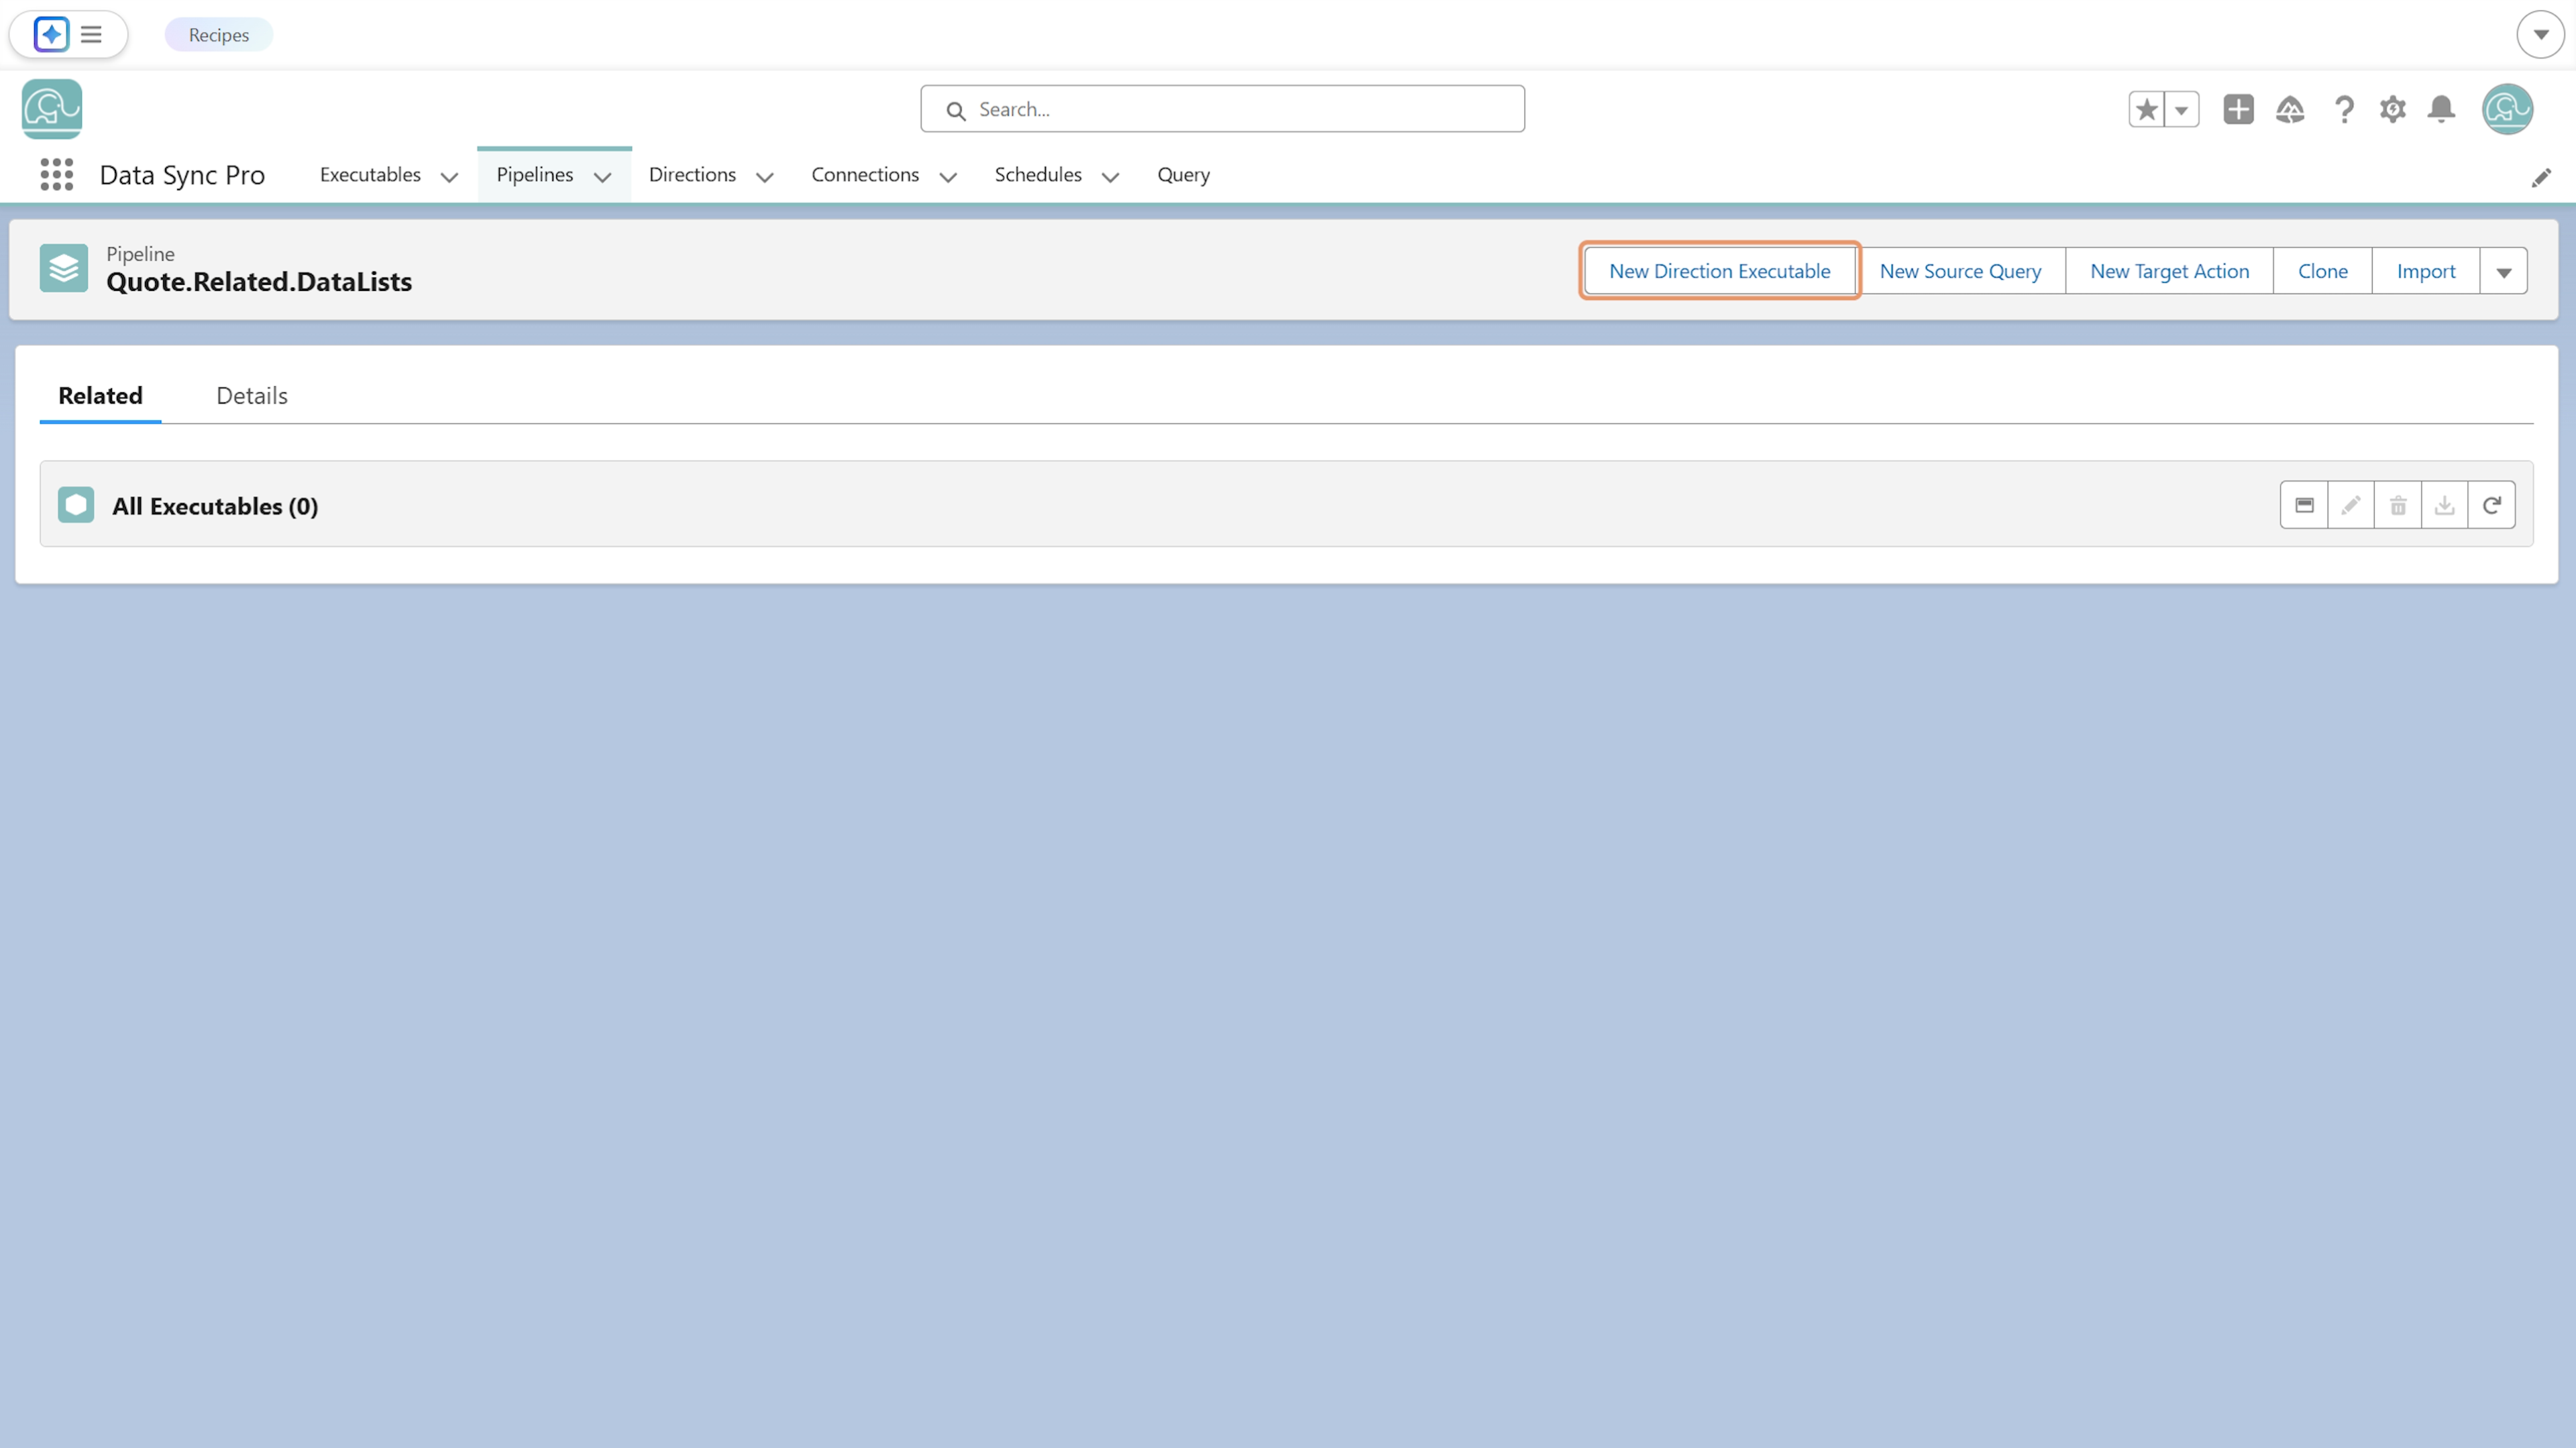Viewport: 2576px width, 1448px height.
Task: Click New Direction Executable button
Action: point(1719,271)
